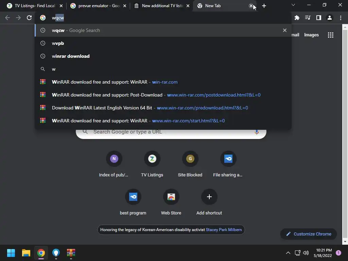
Task: Click the address bar text wqcw
Action: [x=58, y=18]
